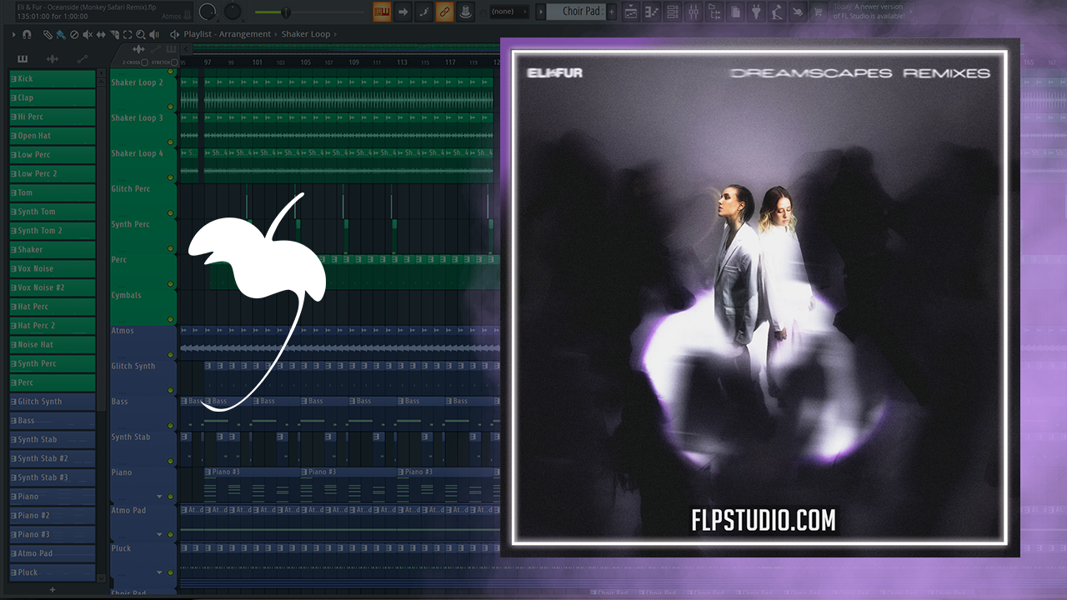
Task: Mute the Shaker Loop 2 track
Action: (171, 107)
